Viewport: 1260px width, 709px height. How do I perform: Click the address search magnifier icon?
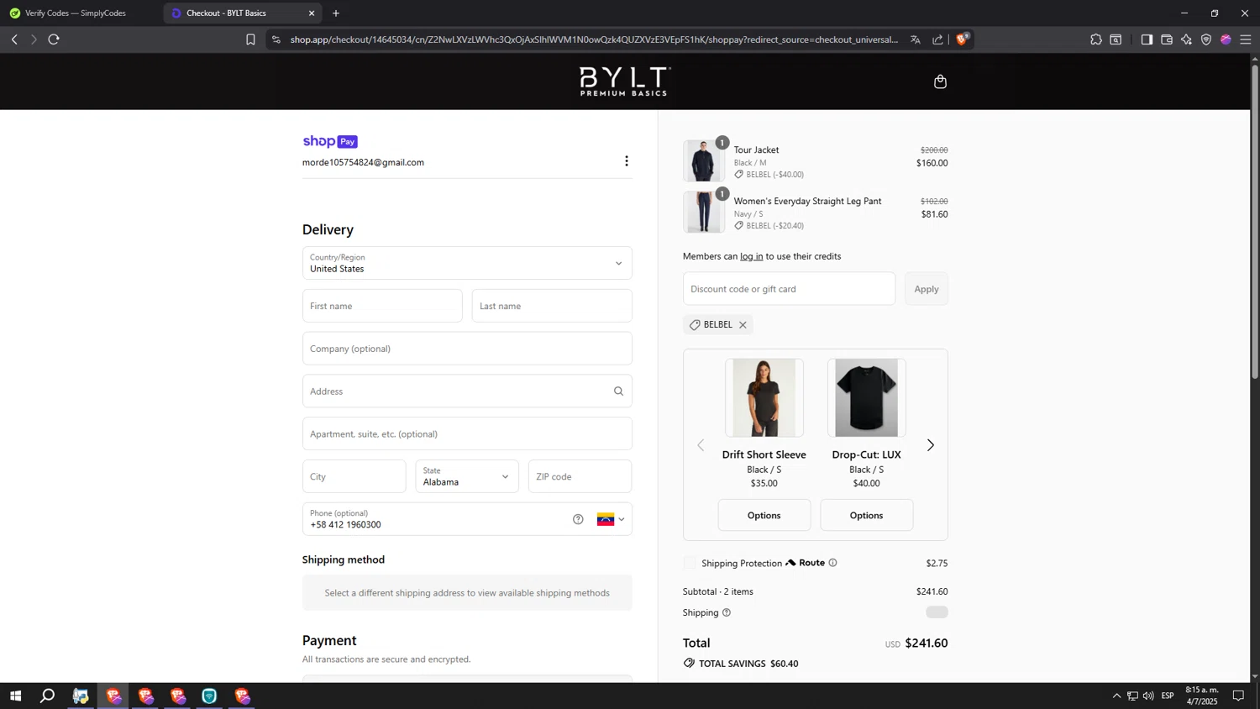pos(618,391)
